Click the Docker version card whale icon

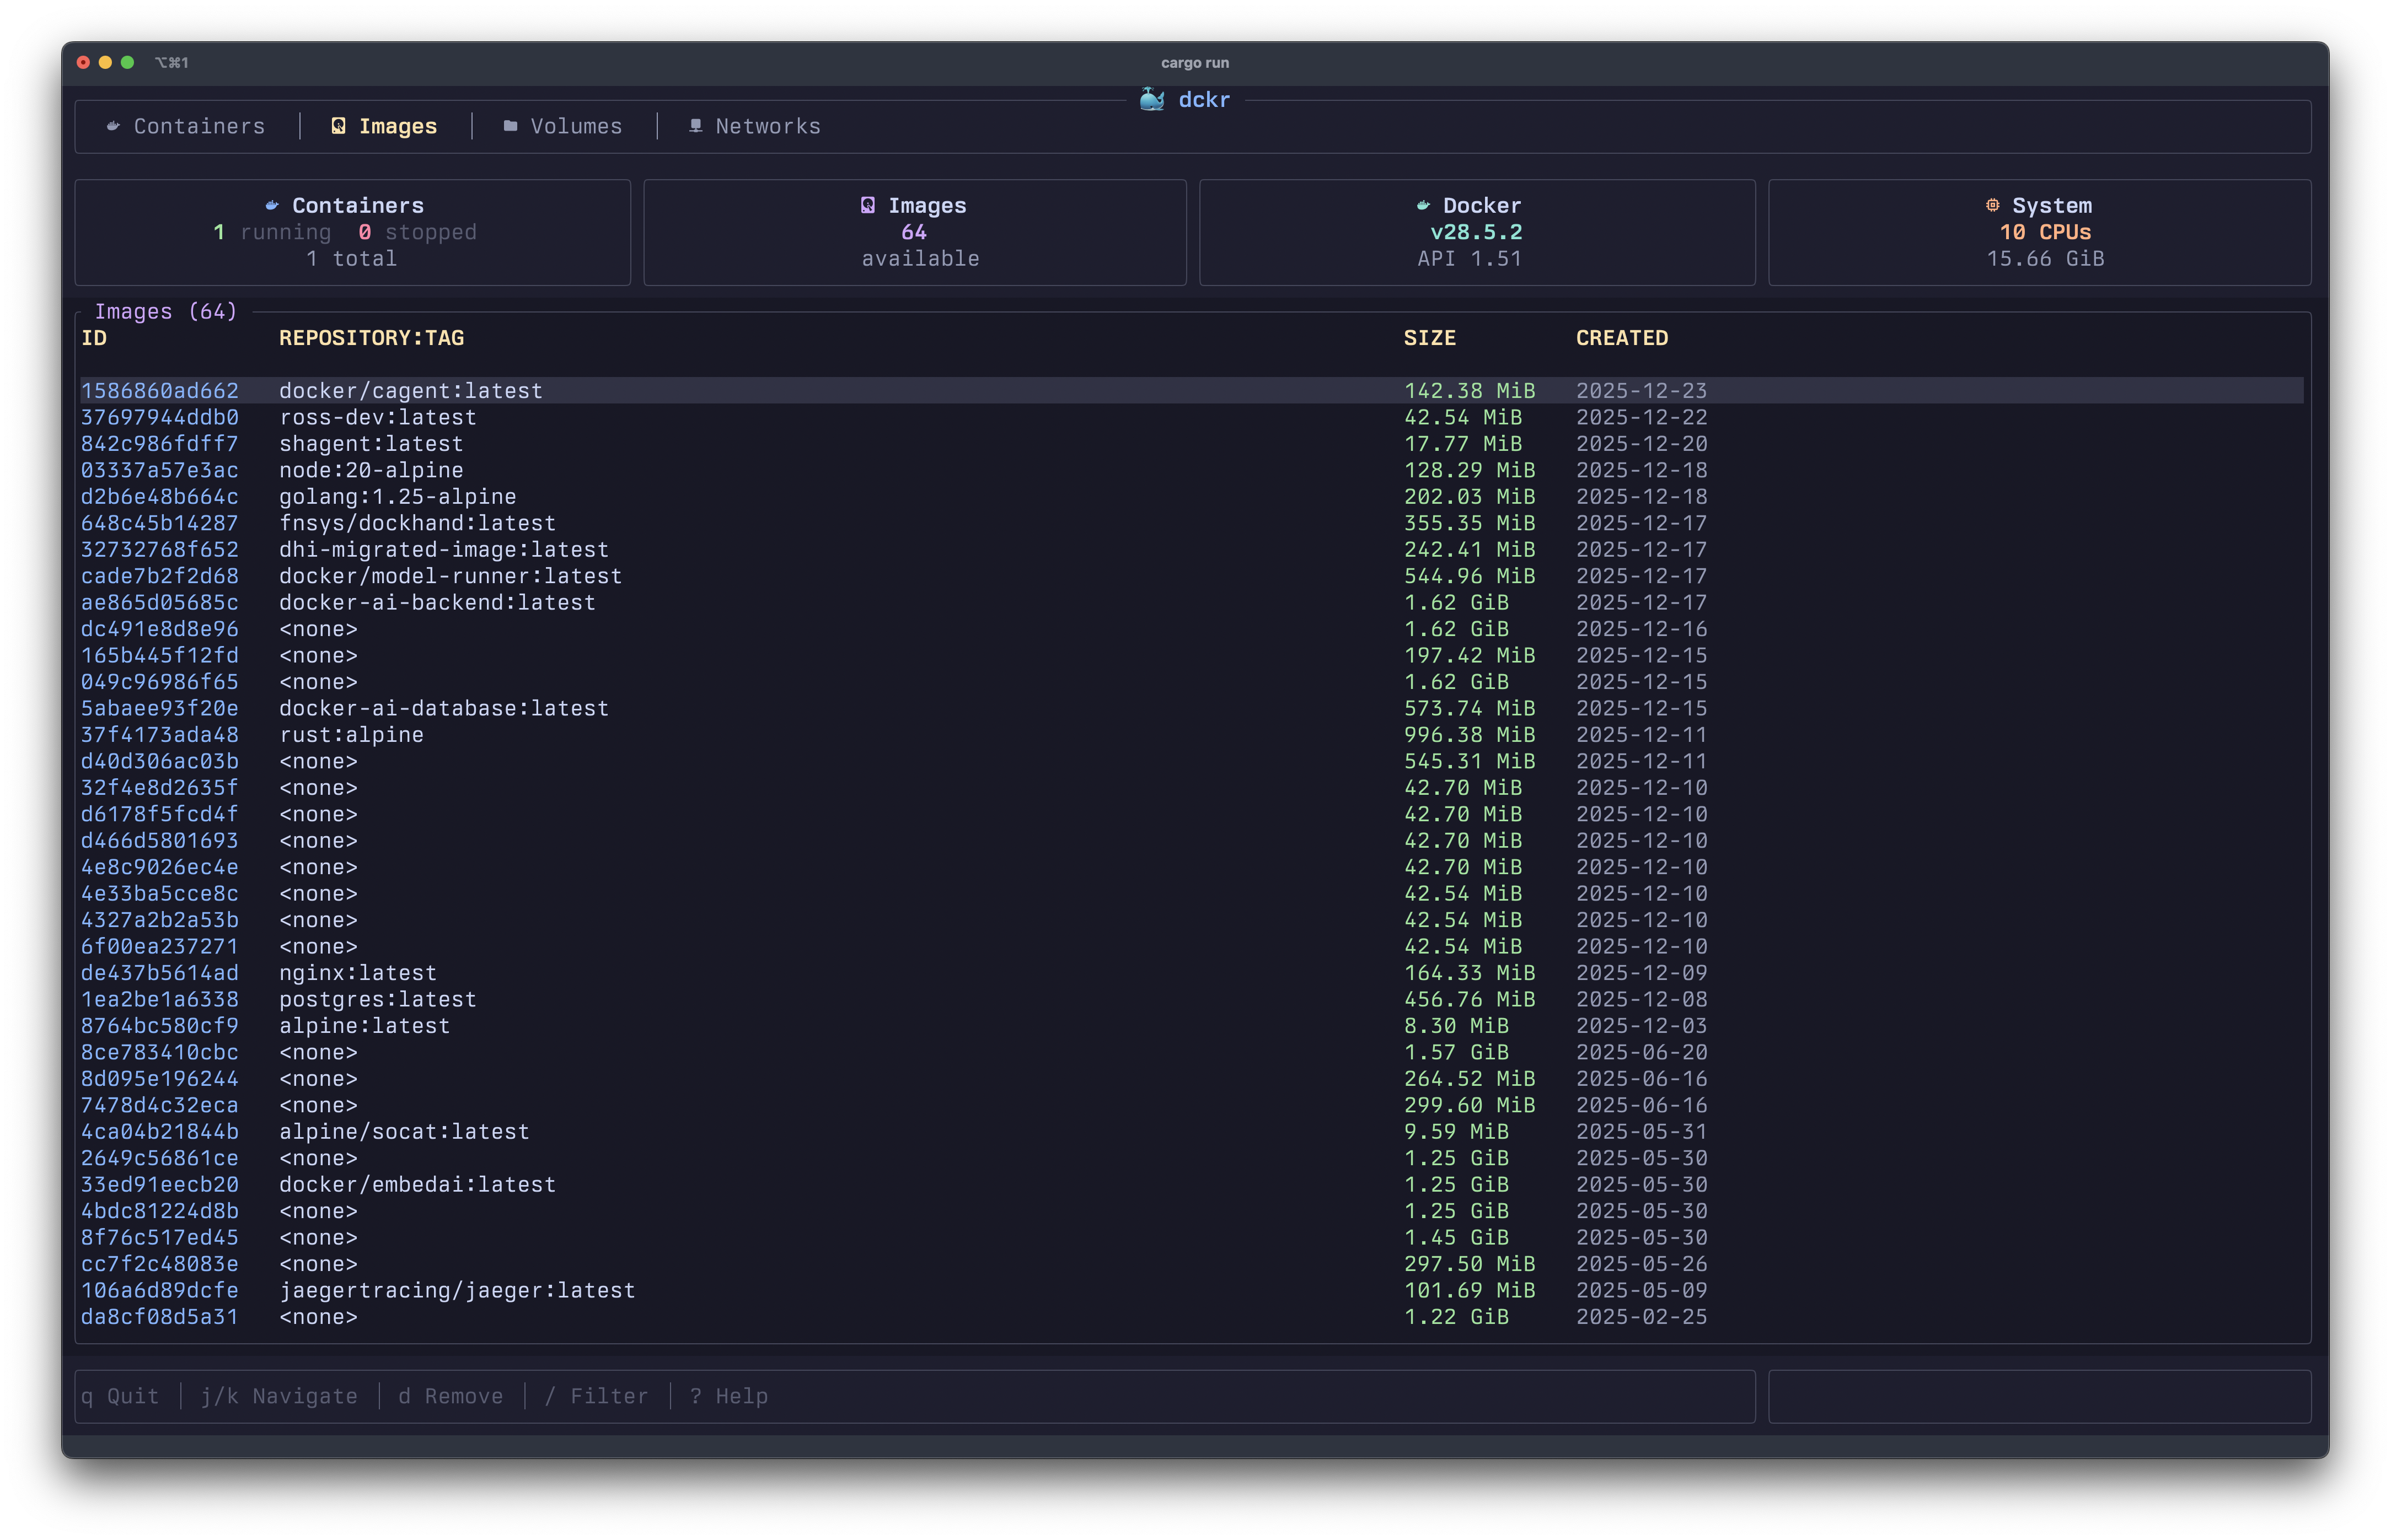(x=1423, y=205)
